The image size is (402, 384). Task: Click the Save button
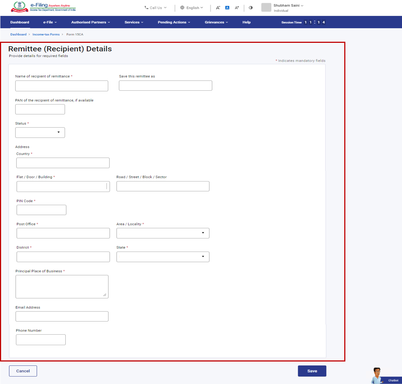click(312, 371)
